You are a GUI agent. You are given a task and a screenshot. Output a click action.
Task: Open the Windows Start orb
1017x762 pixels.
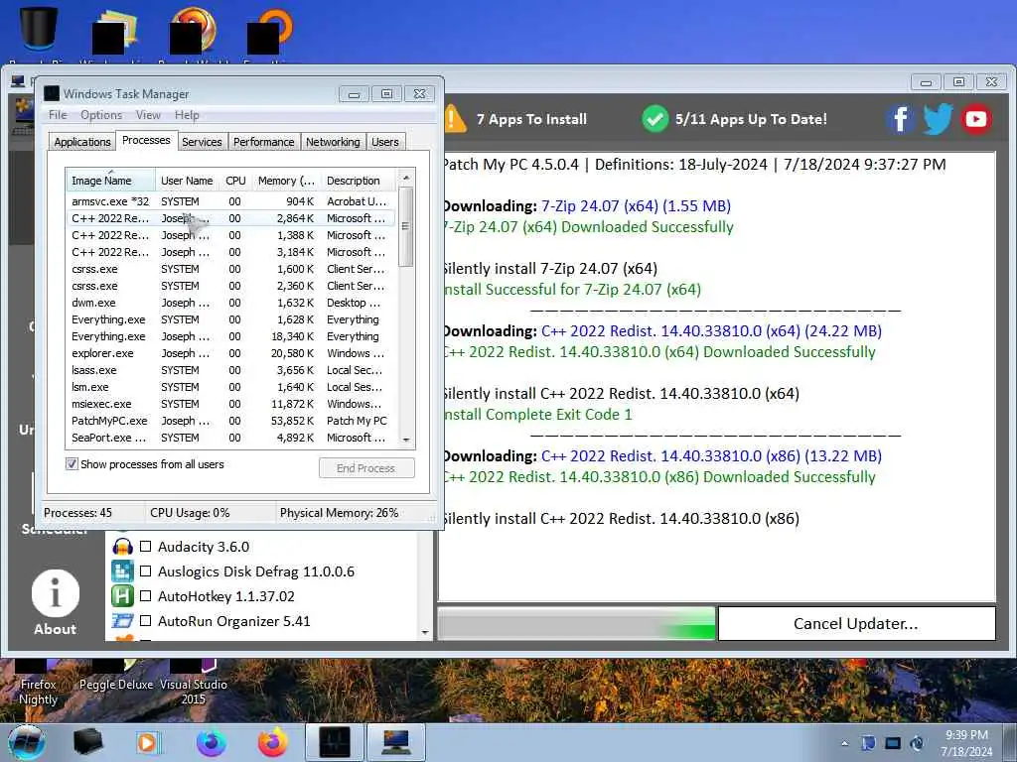[x=27, y=742]
